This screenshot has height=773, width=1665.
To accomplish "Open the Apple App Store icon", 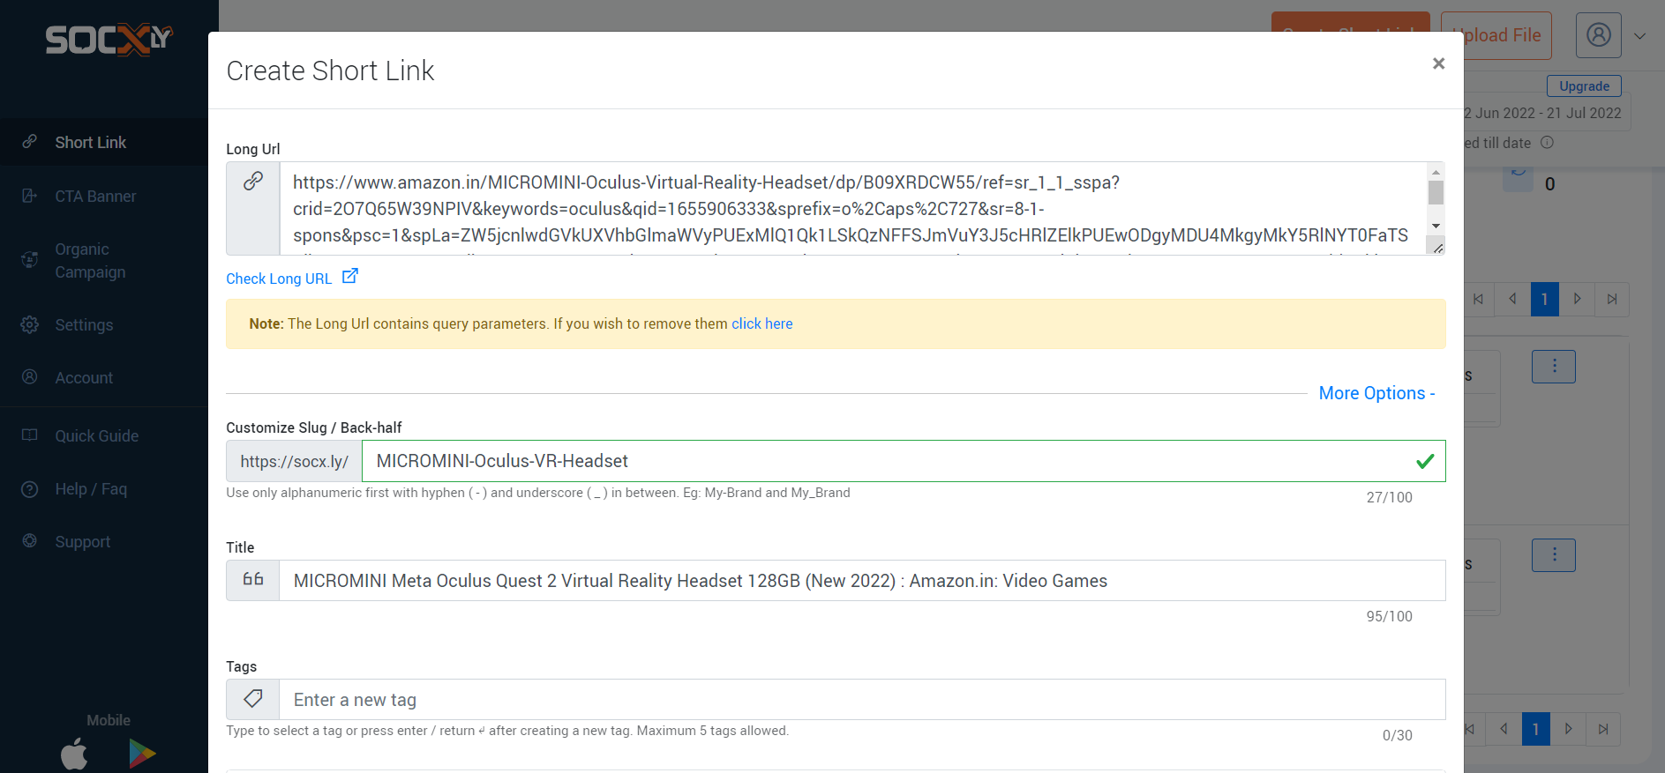I will tap(74, 754).
